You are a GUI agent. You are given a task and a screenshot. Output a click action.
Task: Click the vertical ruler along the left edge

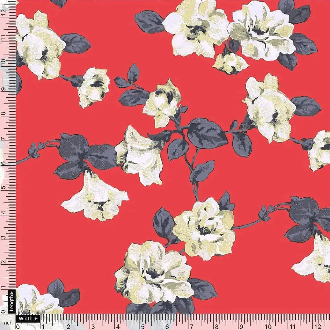(x=6, y=162)
